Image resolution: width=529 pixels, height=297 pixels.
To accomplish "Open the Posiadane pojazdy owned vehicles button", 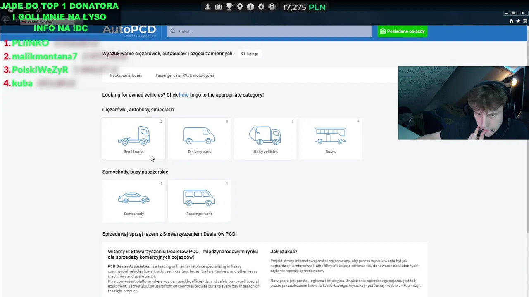I will coord(402,31).
